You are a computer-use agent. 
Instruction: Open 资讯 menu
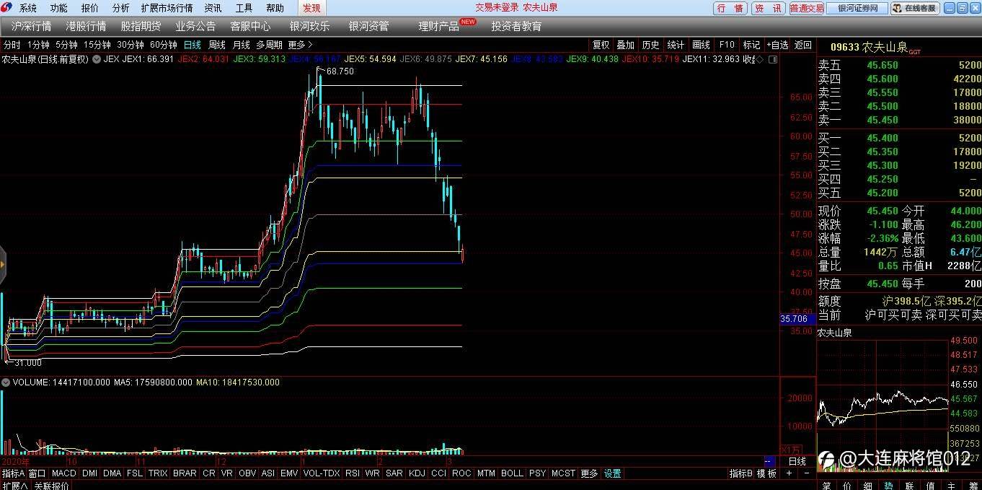pos(213,8)
